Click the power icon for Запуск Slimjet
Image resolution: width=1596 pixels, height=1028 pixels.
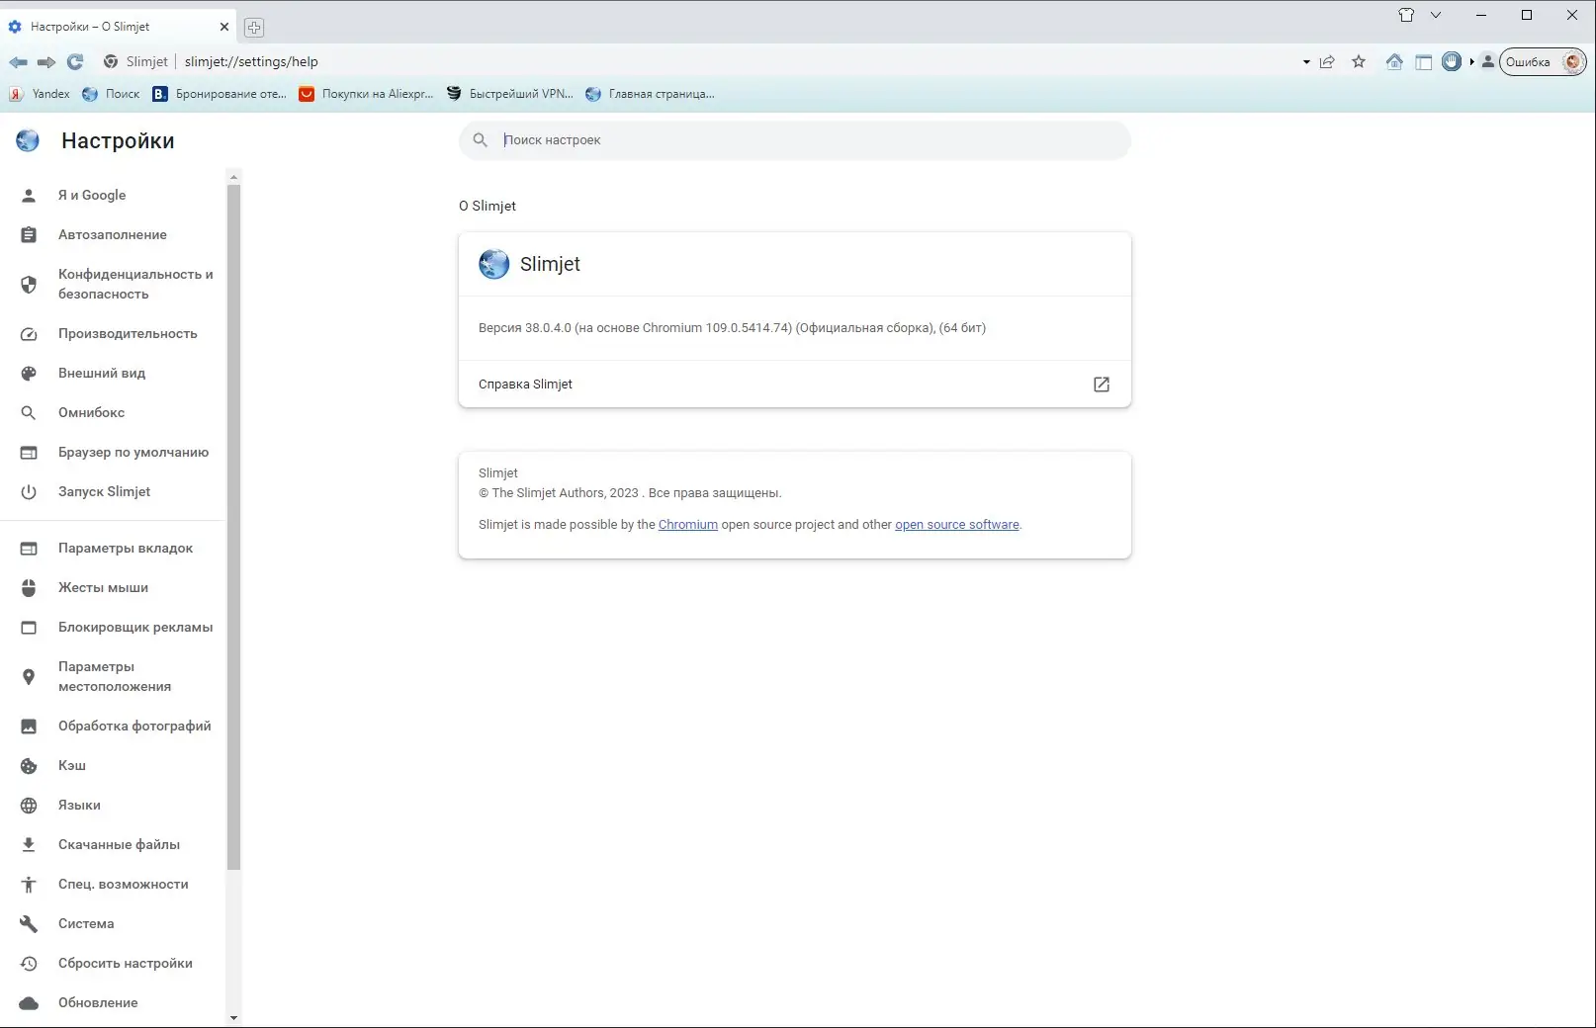click(29, 492)
